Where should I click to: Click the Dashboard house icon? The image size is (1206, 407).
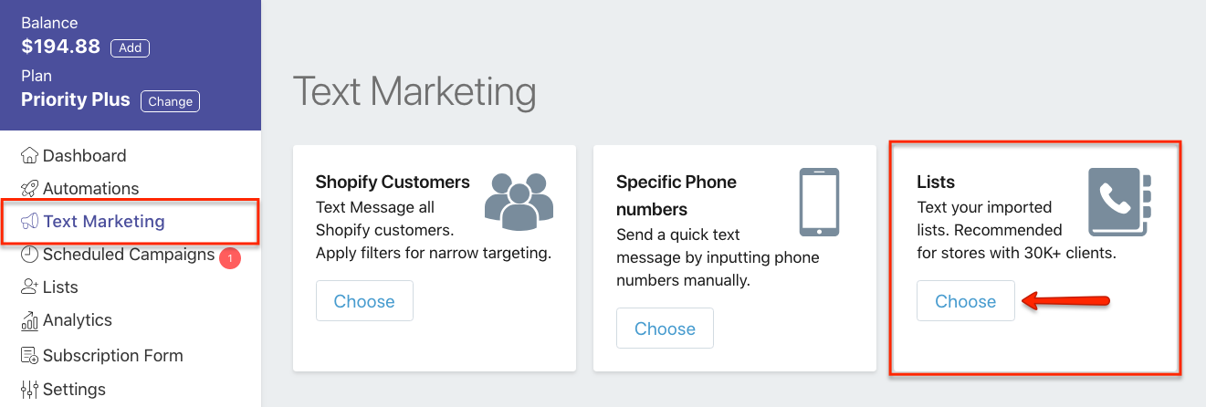[x=30, y=156]
